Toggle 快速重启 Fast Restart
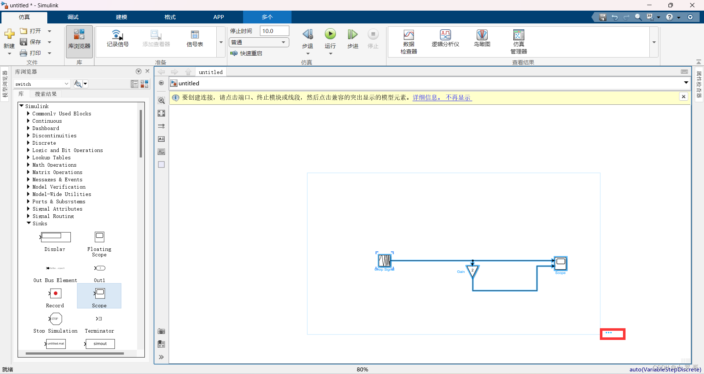The height and width of the screenshot is (374, 704). (x=246, y=53)
